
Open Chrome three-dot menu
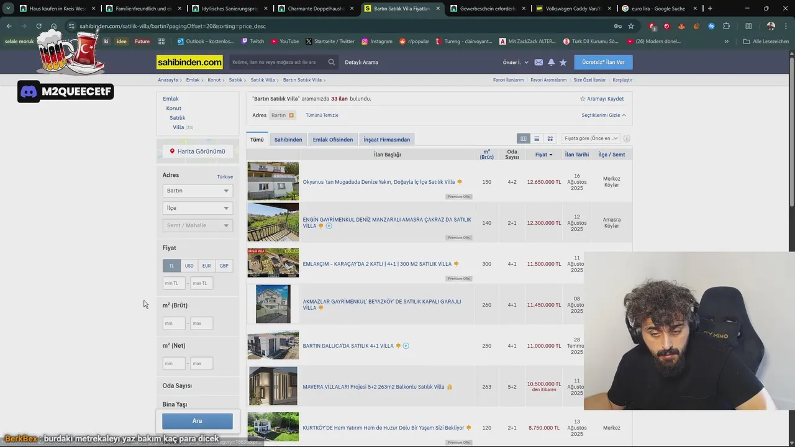click(x=786, y=26)
